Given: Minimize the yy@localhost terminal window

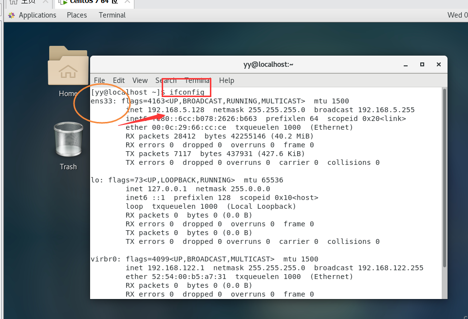Looking at the screenshot, I should [x=406, y=64].
